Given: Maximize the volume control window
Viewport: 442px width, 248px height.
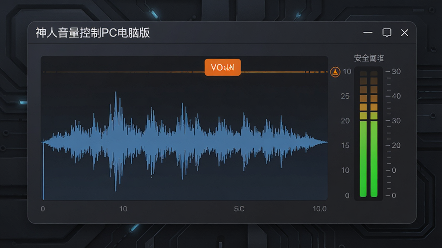Looking at the screenshot, I should (x=387, y=33).
